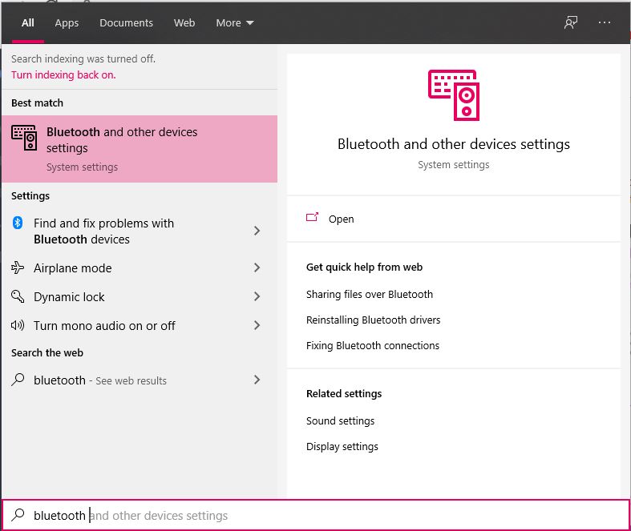Expand the bluetooth web results chevron
This screenshot has width=631, height=531.
tap(257, 380)
